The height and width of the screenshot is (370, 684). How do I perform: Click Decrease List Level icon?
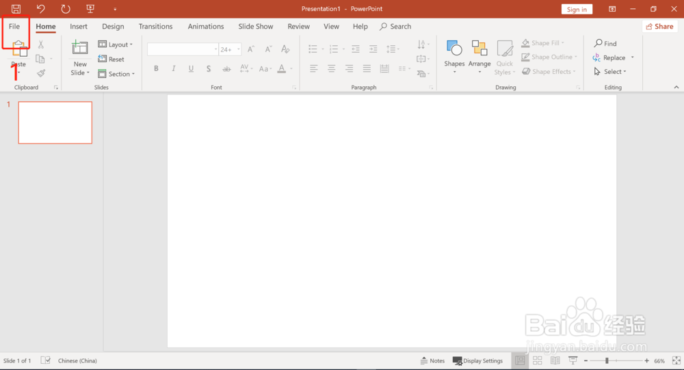pos(356,49)
